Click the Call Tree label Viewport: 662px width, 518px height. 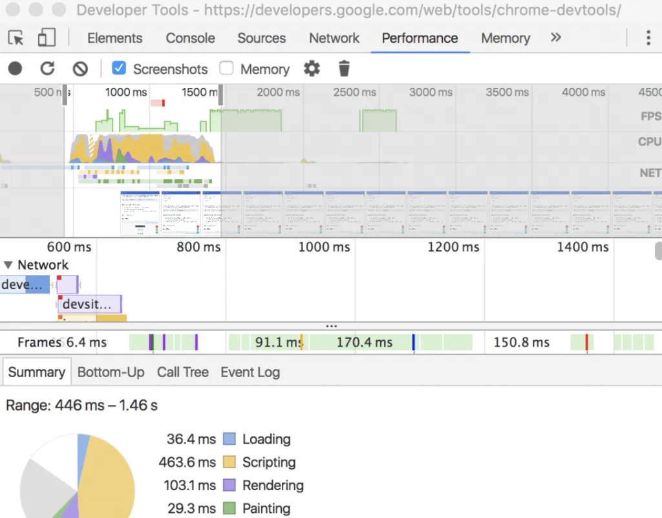182,372
